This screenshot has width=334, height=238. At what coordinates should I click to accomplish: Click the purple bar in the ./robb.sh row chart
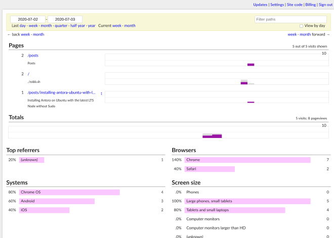click(244, 83)
